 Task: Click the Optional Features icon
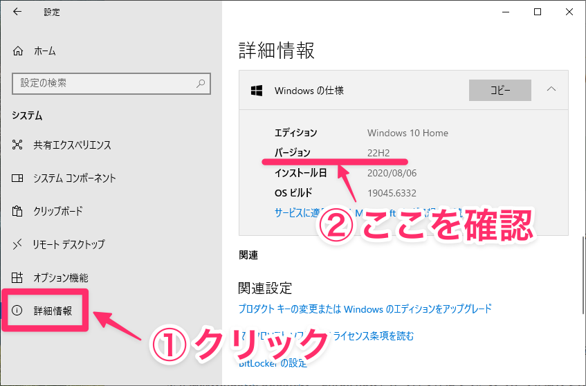(17, 277)
